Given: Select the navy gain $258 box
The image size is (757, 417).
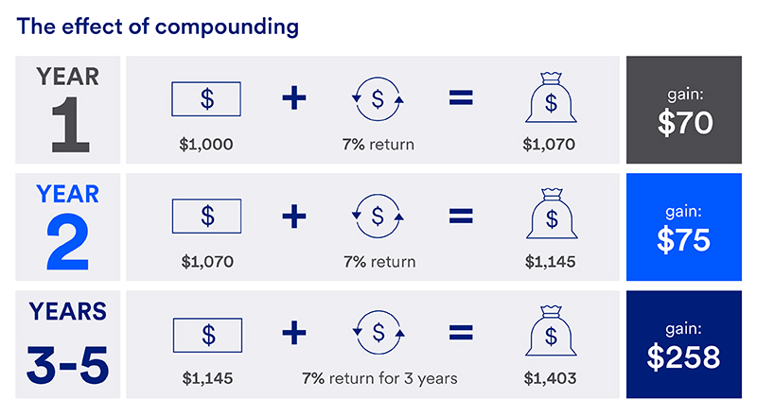Looking at the screenshot, I should [x=684, y=344].
